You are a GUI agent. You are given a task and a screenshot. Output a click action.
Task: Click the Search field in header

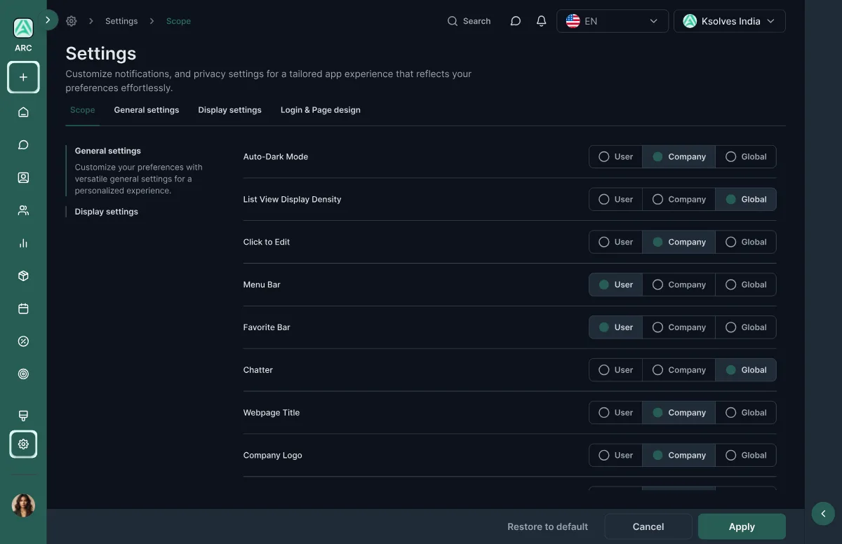469,21
